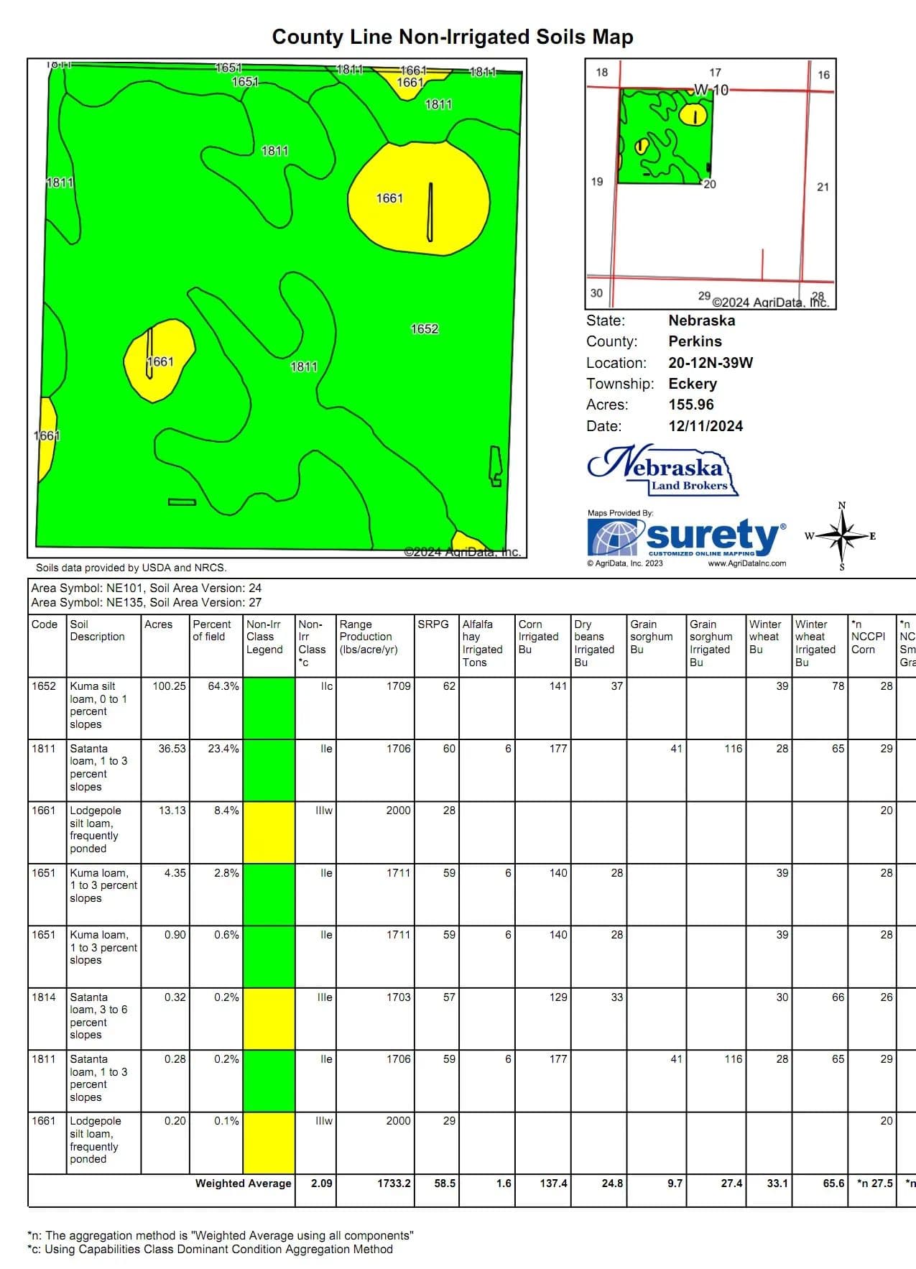
Task: Click the compass rose icon
Action: [842, 537]
